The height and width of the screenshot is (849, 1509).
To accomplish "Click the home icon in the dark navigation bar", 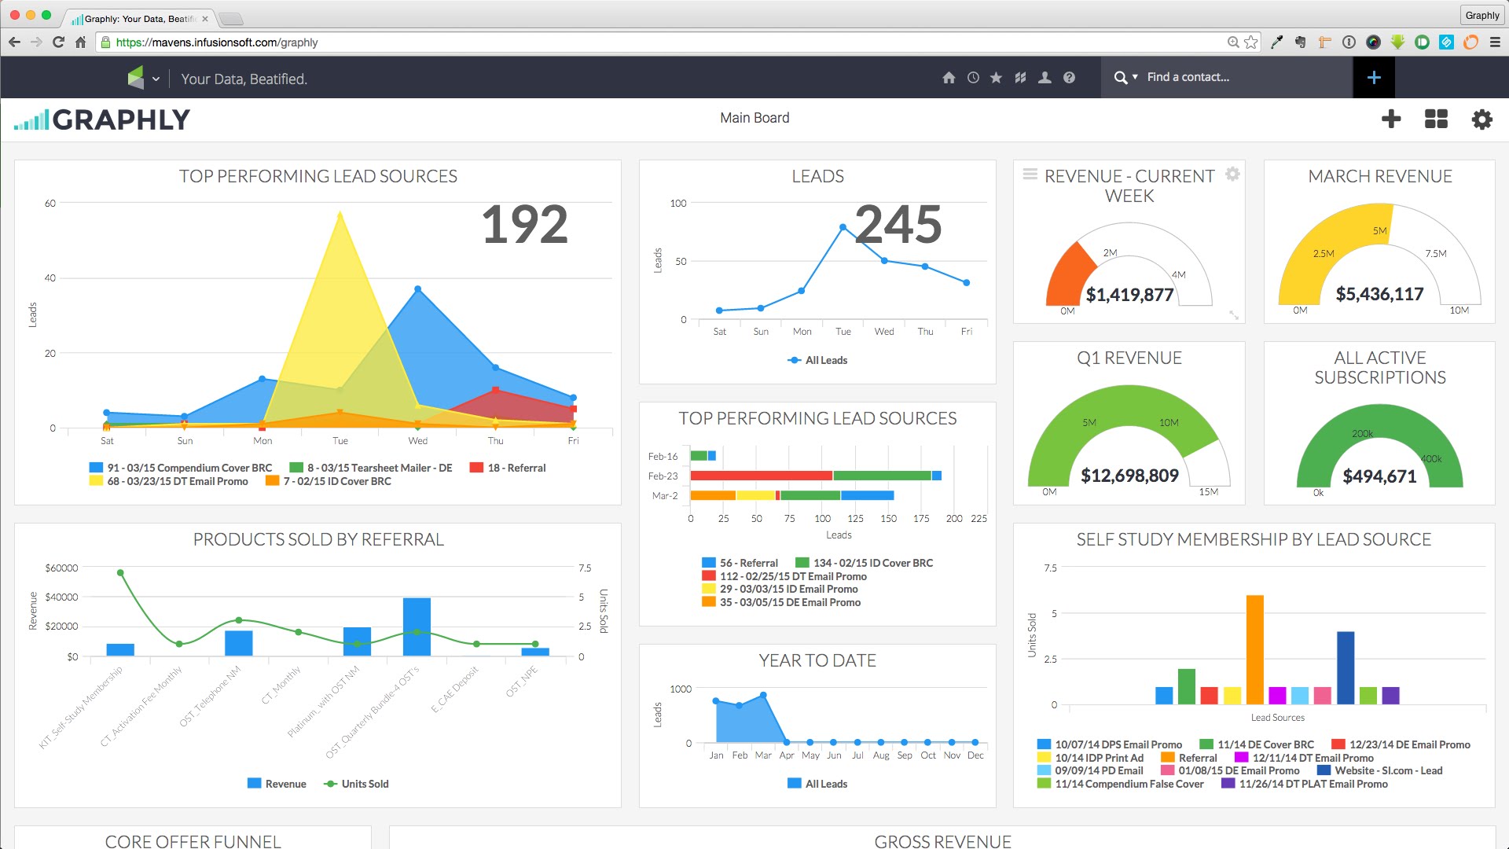I will [949, 77].
